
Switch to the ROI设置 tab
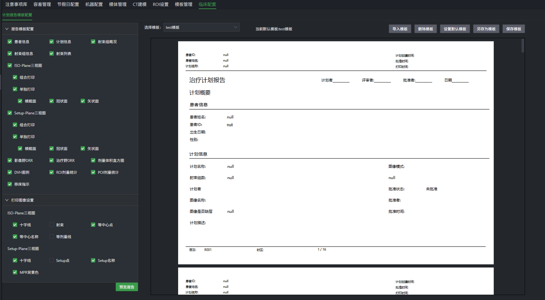[x=161, y=4]
